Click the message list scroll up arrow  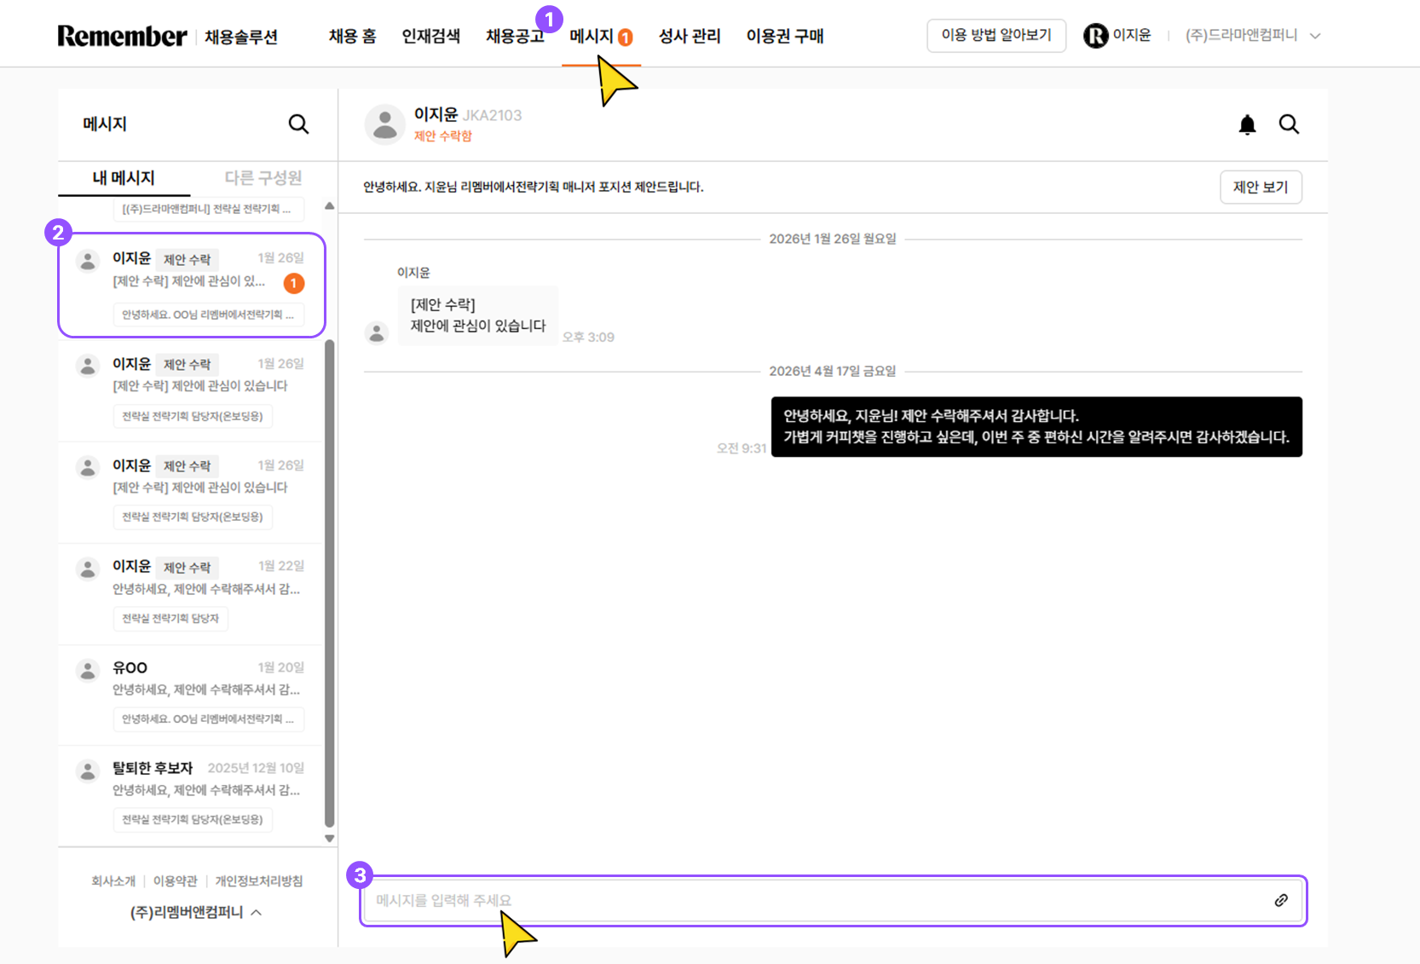[329, 206]
